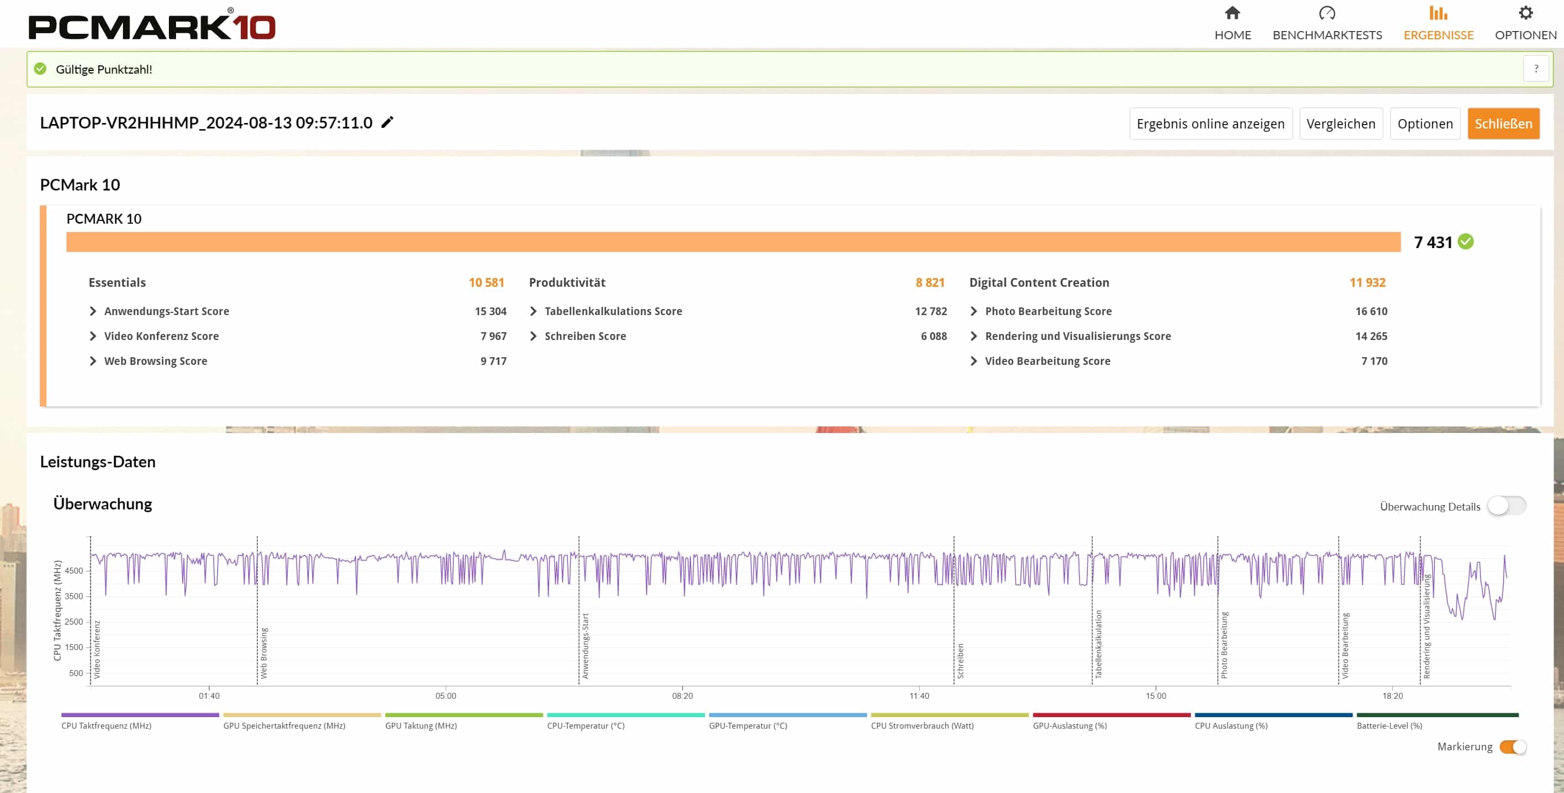Image resolution: width=1564 pixels, height=793 pixels.
Task: Expand Tabellenkalkulations Score row
Action: point(533,311)
